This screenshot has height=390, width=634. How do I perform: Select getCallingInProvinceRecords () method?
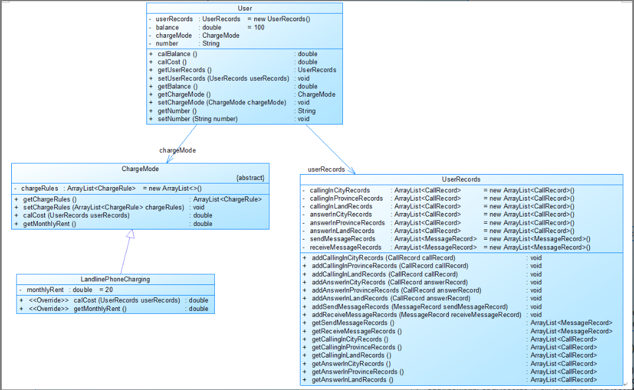click(450, 347)
